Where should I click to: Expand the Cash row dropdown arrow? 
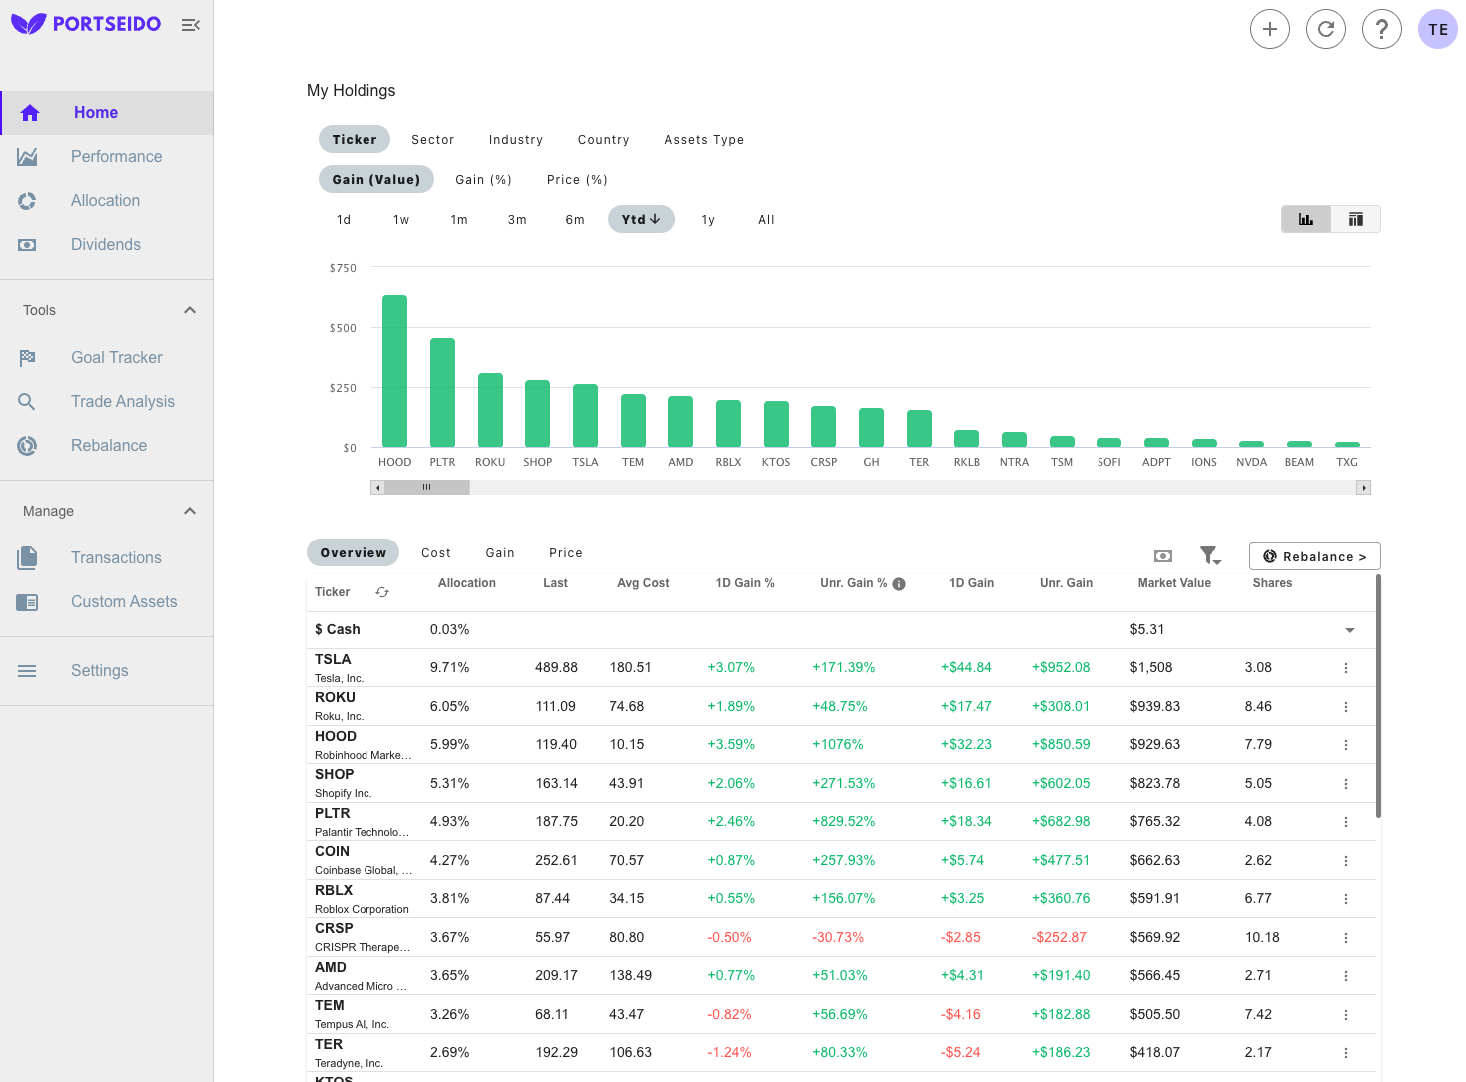(x=1349, y=630)
